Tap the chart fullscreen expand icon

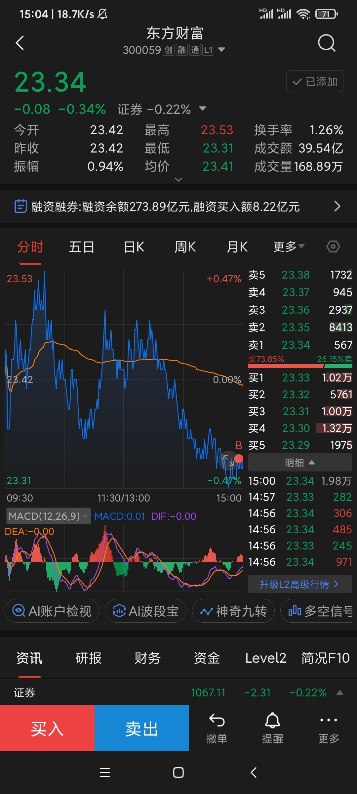(x=228, y=460)
